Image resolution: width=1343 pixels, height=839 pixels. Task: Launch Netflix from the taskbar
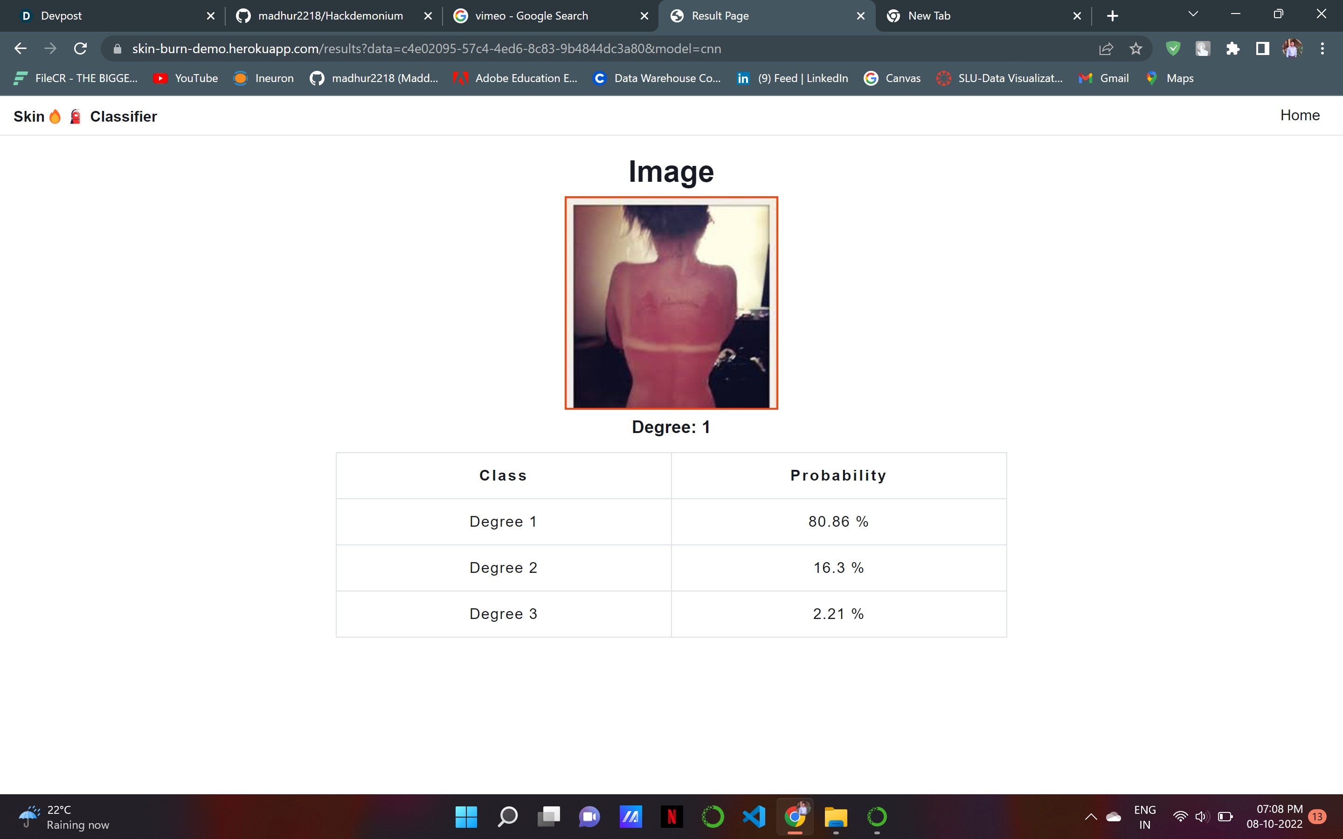[x=671, y=817]
